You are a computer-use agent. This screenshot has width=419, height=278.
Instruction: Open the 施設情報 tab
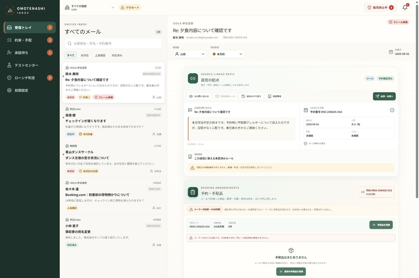click(274, 96)
